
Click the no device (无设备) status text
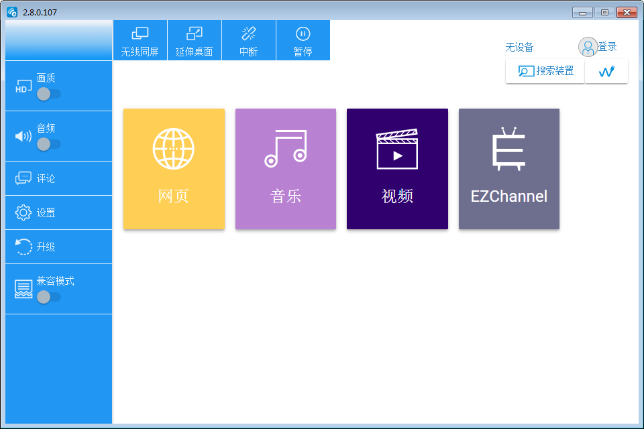point(519,47)
